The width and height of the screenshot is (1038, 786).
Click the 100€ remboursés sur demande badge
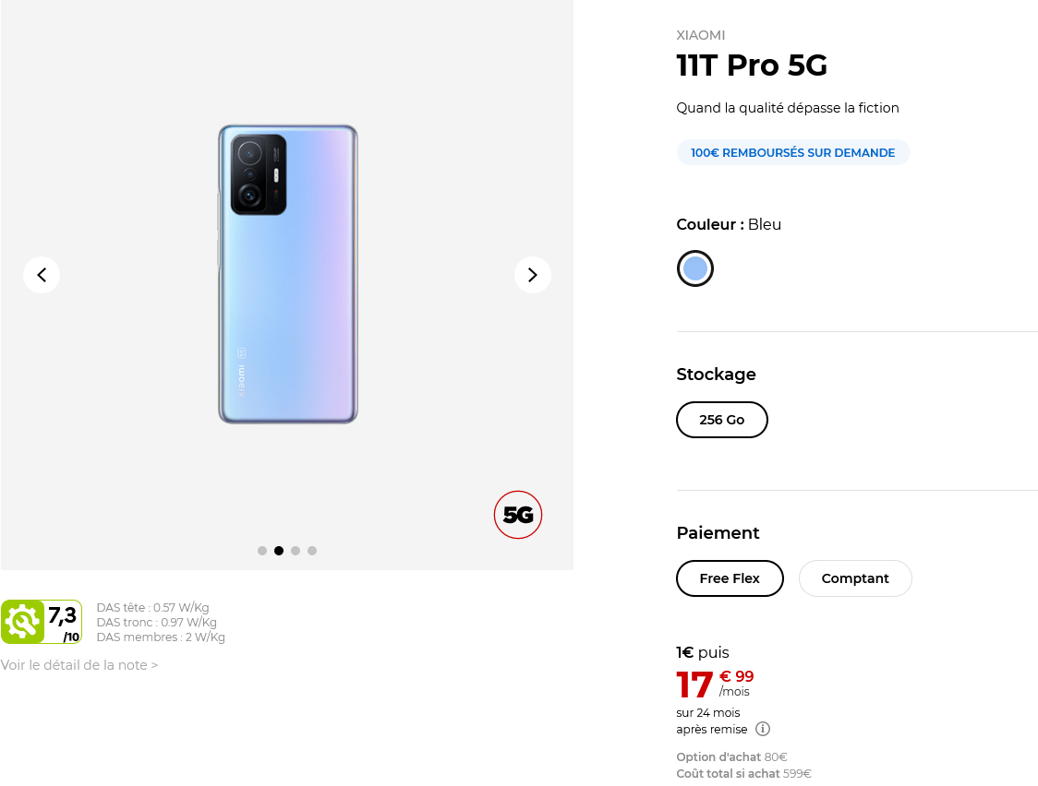tap(793, 152)
